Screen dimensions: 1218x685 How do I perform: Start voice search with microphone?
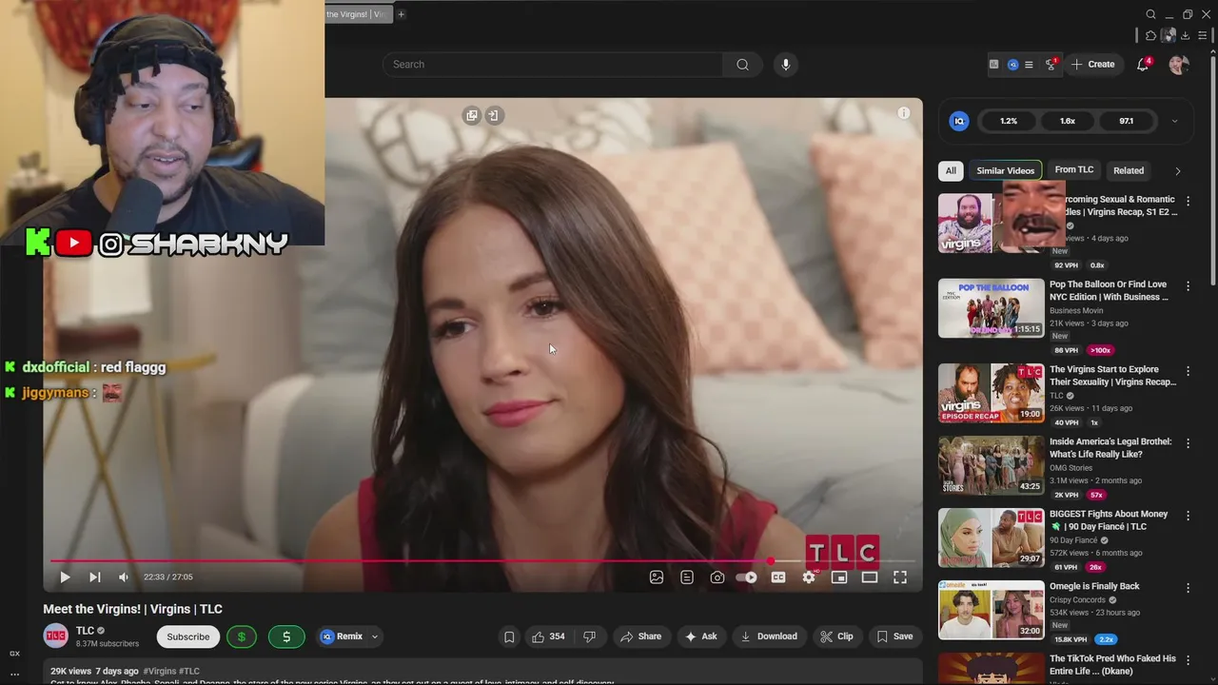point(785,65)
